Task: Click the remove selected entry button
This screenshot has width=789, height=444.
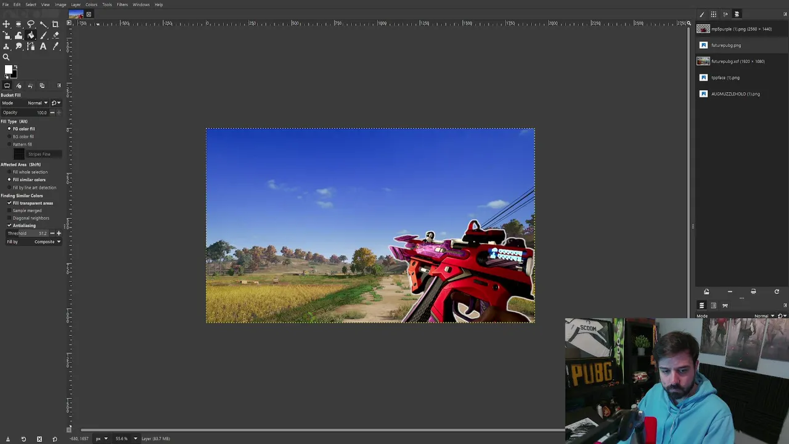Action: click(730, 292)
